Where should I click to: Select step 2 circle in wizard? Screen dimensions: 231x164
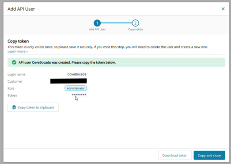point(135,23)
